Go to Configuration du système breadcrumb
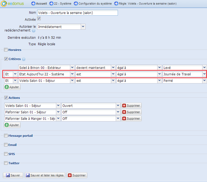This screenshot has width=207, height=182. point(95,3)
